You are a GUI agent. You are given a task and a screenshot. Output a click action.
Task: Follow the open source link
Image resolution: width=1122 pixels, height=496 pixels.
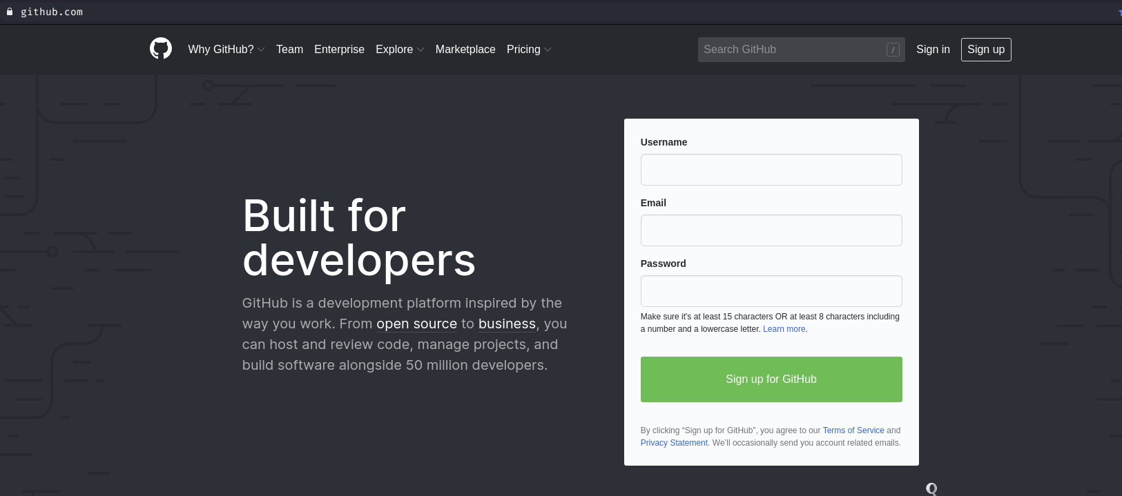416,324
